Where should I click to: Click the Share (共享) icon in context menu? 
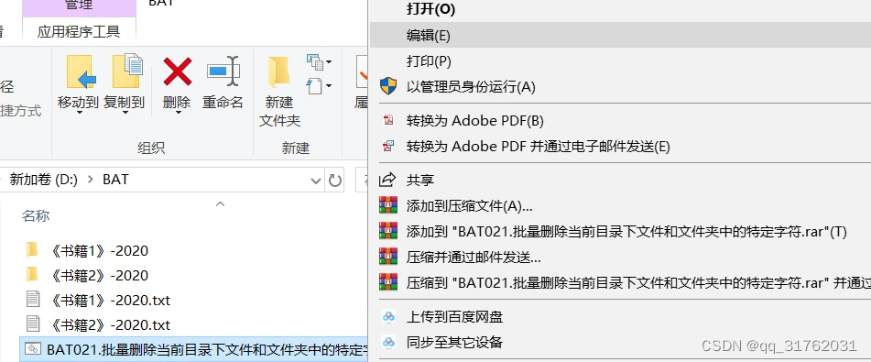click(387, 180)
